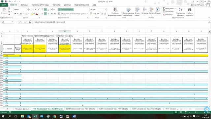The height and width of the screenshot is (119, 211).
Task: Expand Объединить и поместить в центре options
Action: click(87, 14)
